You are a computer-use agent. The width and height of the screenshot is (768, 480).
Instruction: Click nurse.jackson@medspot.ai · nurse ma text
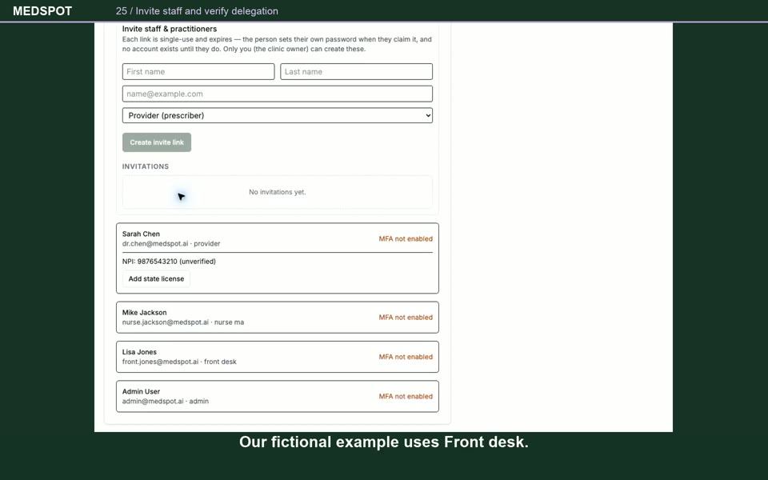click(x=183, y=322)
